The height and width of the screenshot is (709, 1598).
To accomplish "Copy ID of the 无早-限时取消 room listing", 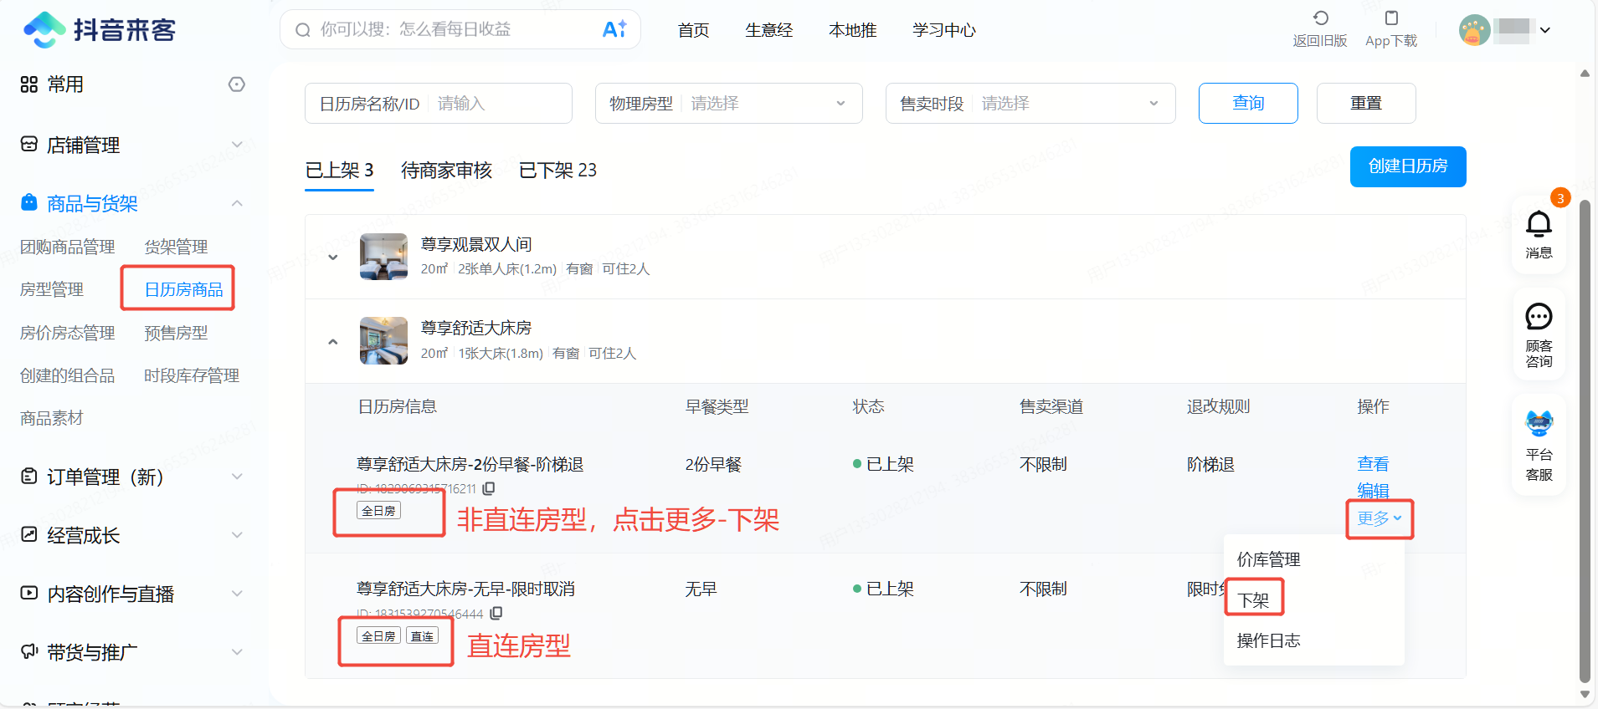I will [496, 614].
